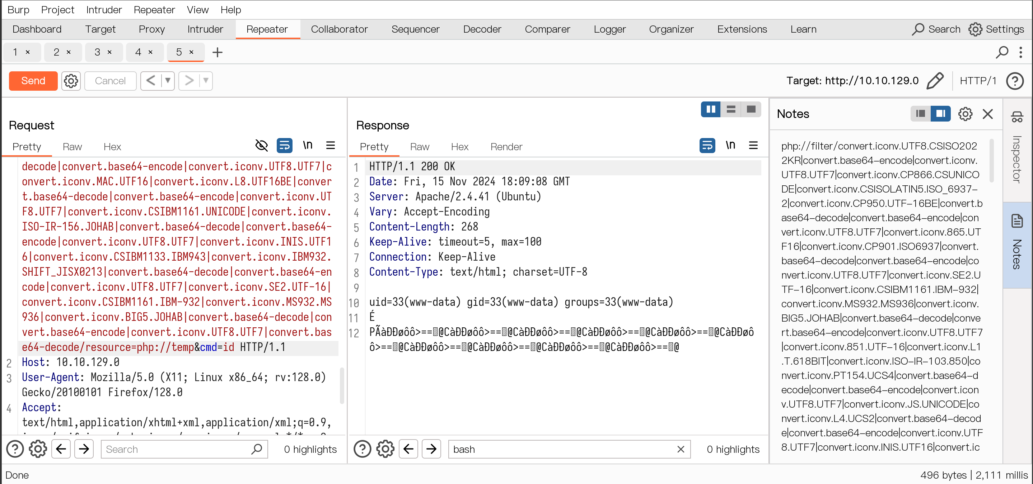This screenshot has height=484, width=1033.
Task: Open Notes panel settings gear
Action: point(965,114)
